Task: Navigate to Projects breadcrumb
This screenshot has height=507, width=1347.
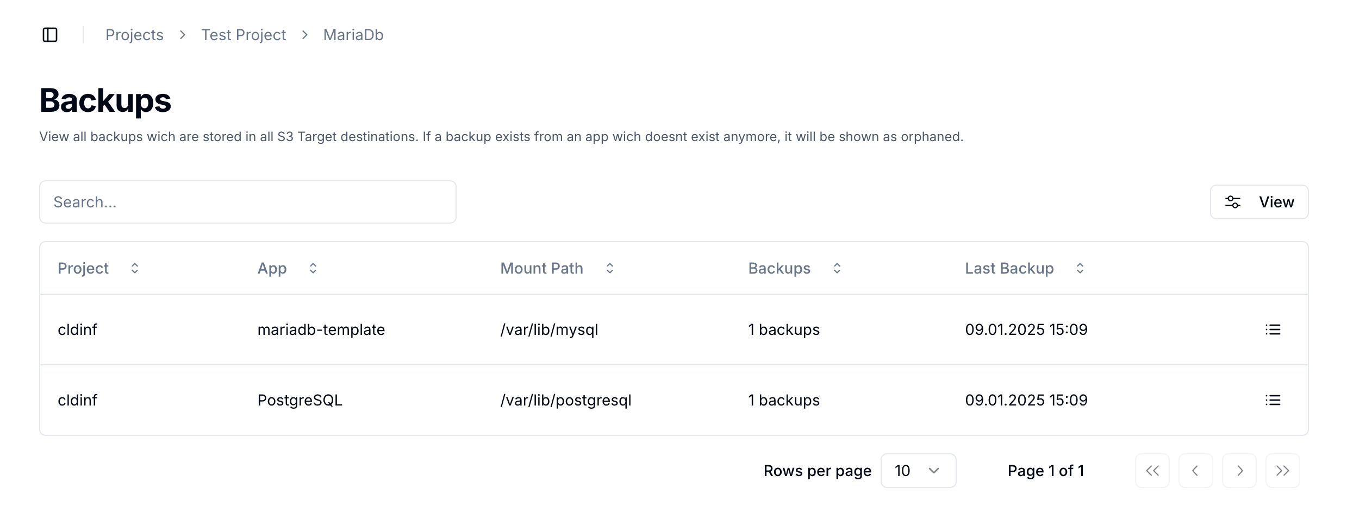Action: [x=134, y=35]
